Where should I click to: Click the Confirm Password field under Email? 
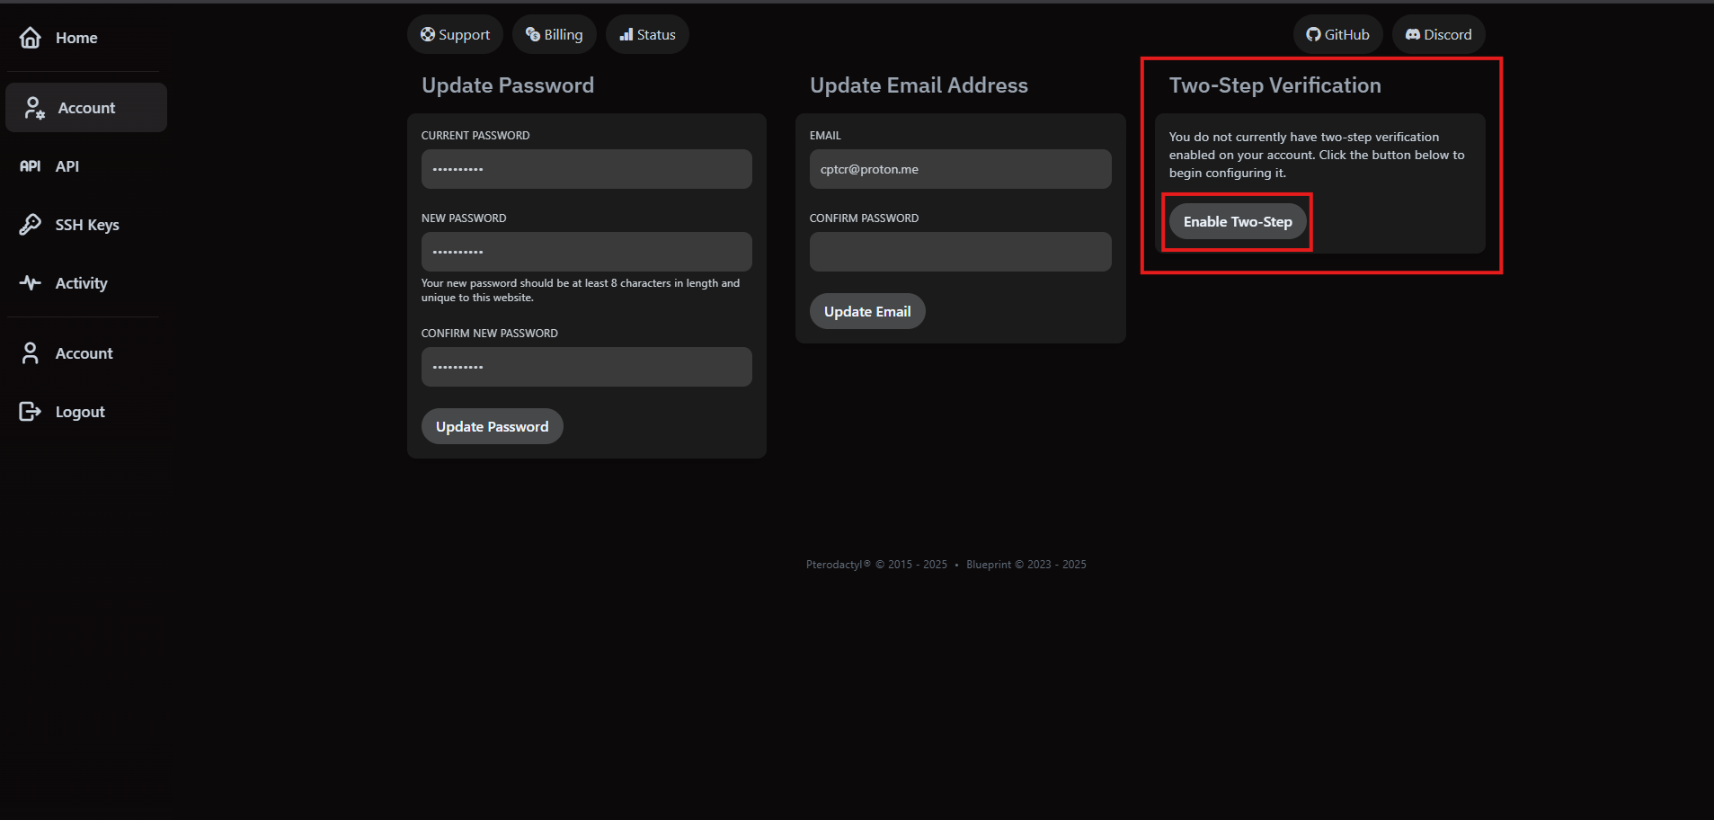[959, 251]
